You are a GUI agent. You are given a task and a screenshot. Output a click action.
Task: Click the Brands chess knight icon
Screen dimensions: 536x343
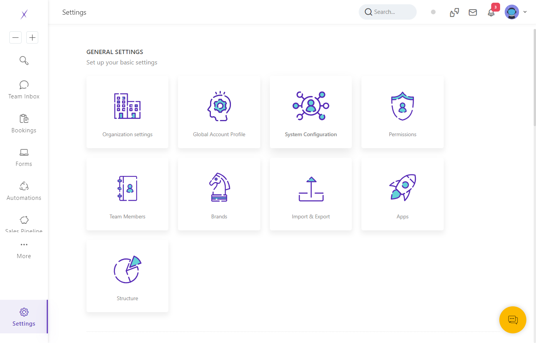219,187
